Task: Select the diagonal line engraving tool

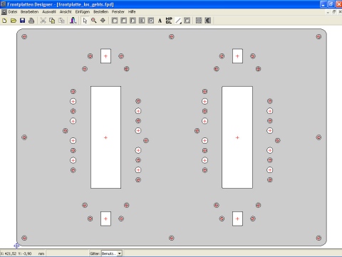Action: [x=178, y=21]
